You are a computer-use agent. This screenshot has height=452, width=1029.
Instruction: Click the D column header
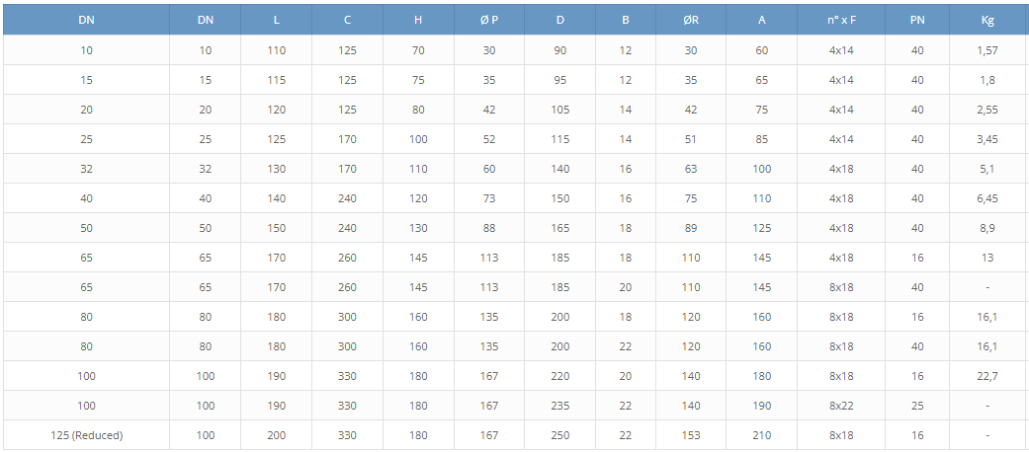coord(560,20)
